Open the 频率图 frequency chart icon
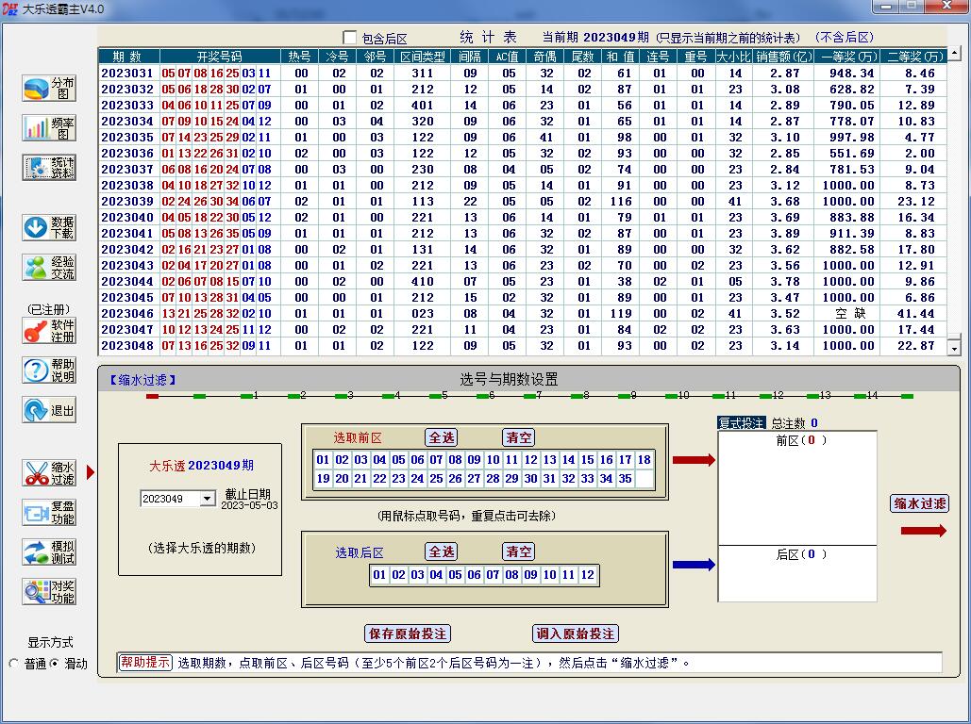Image resolution: width=971 pixels, height=724 pixels. tap(49, 128)
